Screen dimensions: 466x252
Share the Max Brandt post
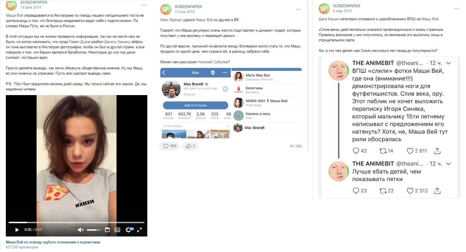pyautogui.click(x=190, y=146)
